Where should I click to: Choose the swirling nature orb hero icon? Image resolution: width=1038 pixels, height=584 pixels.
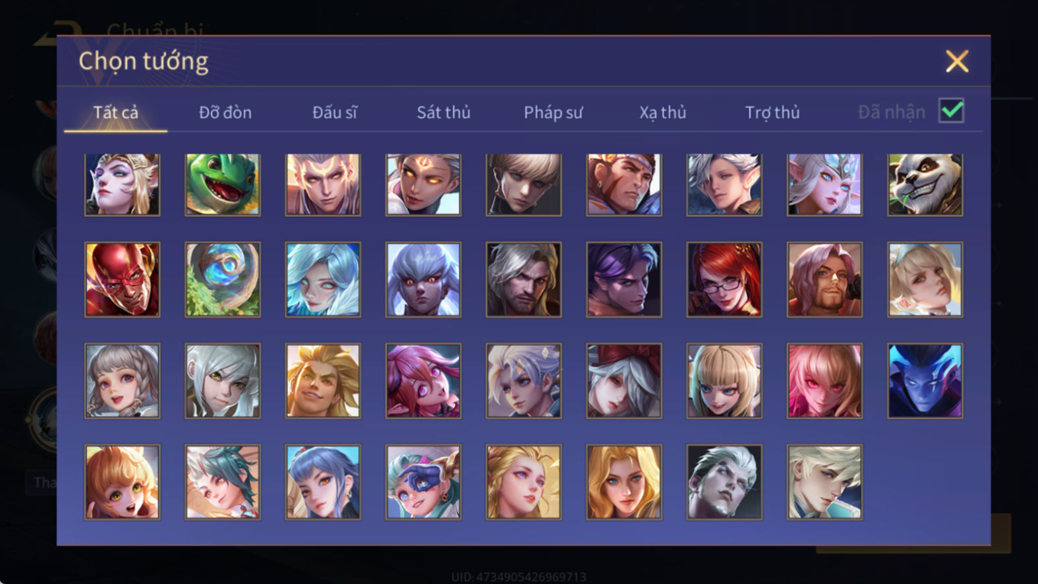[x=223, y=279]
